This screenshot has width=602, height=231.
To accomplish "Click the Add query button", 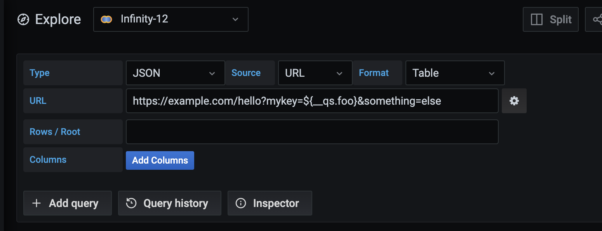I will [x=67, y=203].
